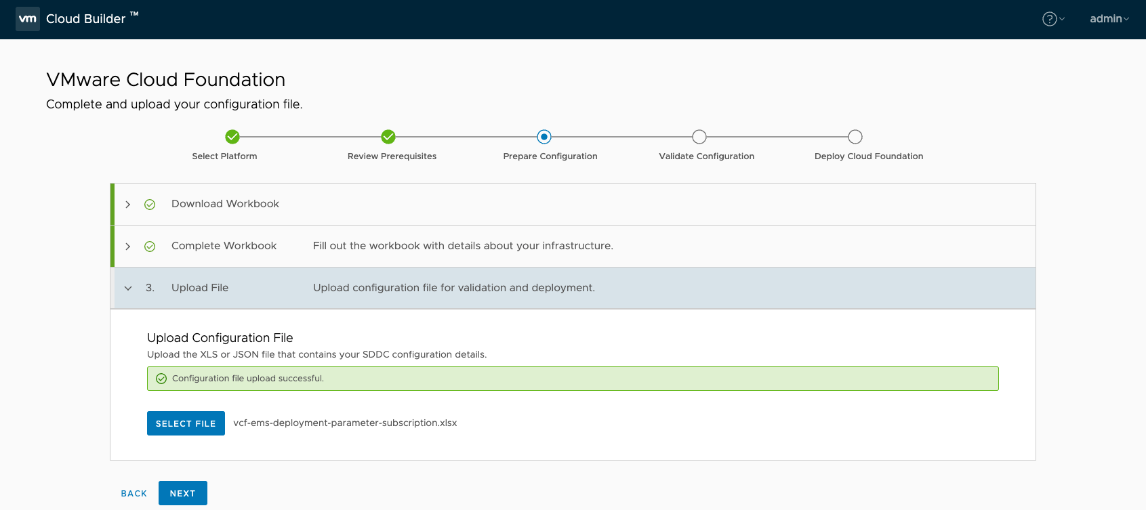Click the Complete Workbook row title

click(x=224, y=246)
